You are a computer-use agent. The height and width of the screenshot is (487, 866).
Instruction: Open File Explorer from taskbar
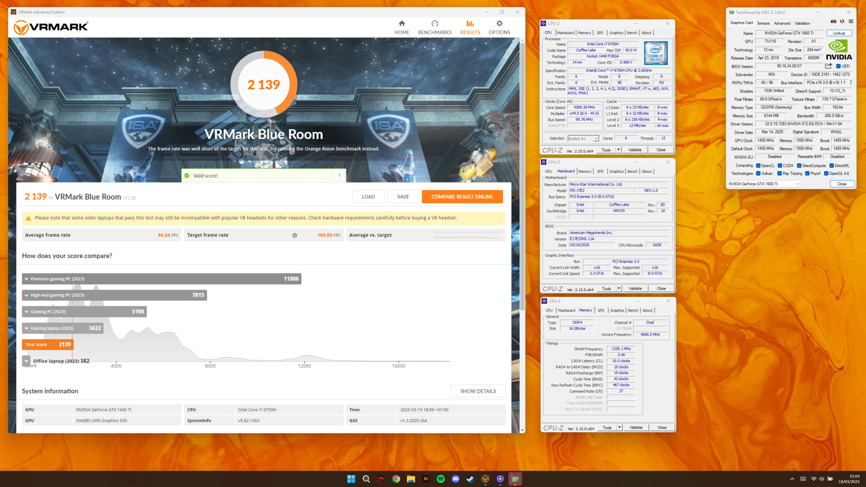411,479
